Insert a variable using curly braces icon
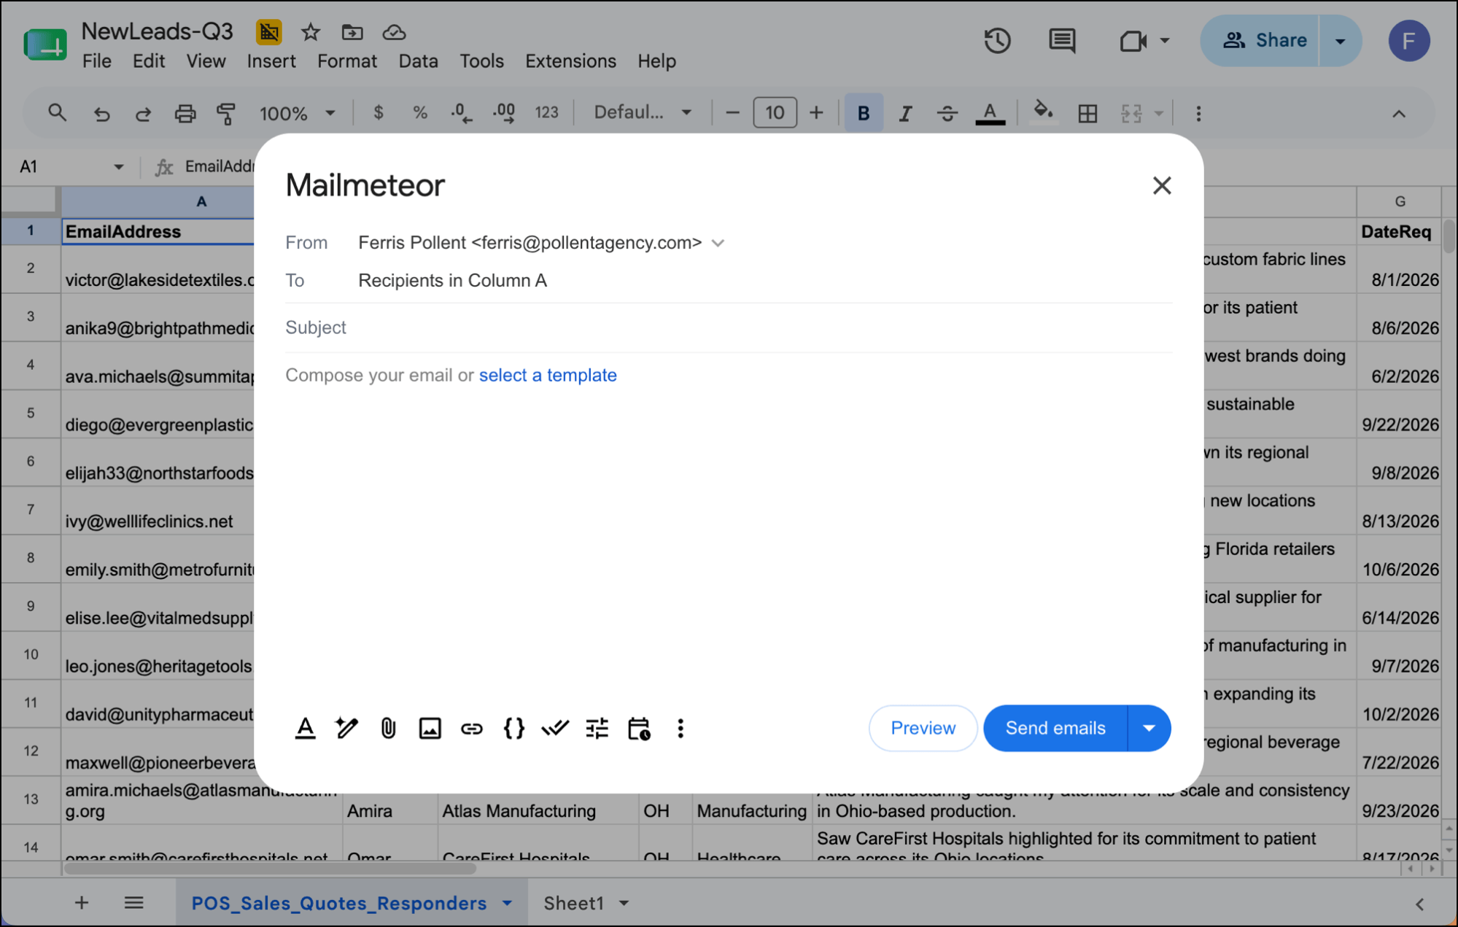Image resolution: width=1458 pixels, height=927 pixels. point(513,728)
